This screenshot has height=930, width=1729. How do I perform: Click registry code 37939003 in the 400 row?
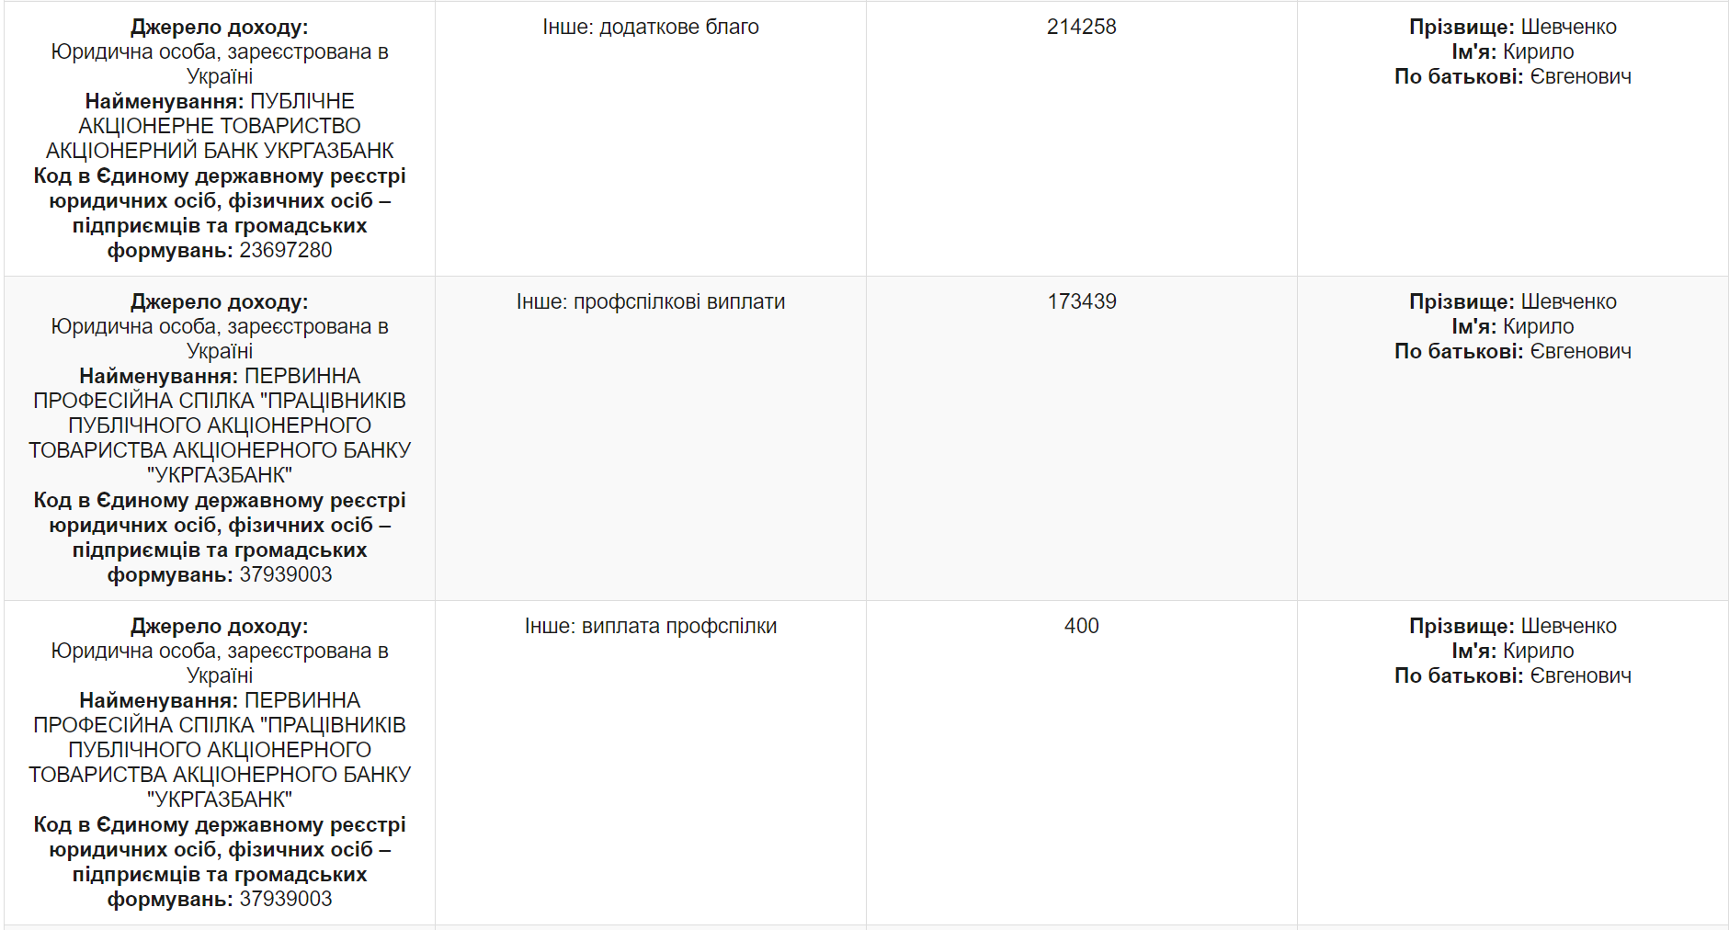[x=286, y=899]
